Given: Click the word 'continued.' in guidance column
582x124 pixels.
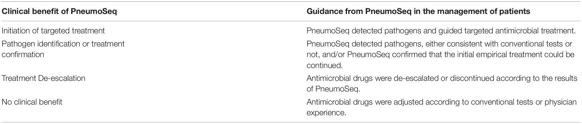Looking at the screenshot, I should coord(325,66).
